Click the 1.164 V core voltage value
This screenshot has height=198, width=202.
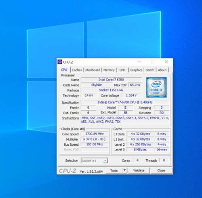[x=131, y=95]
